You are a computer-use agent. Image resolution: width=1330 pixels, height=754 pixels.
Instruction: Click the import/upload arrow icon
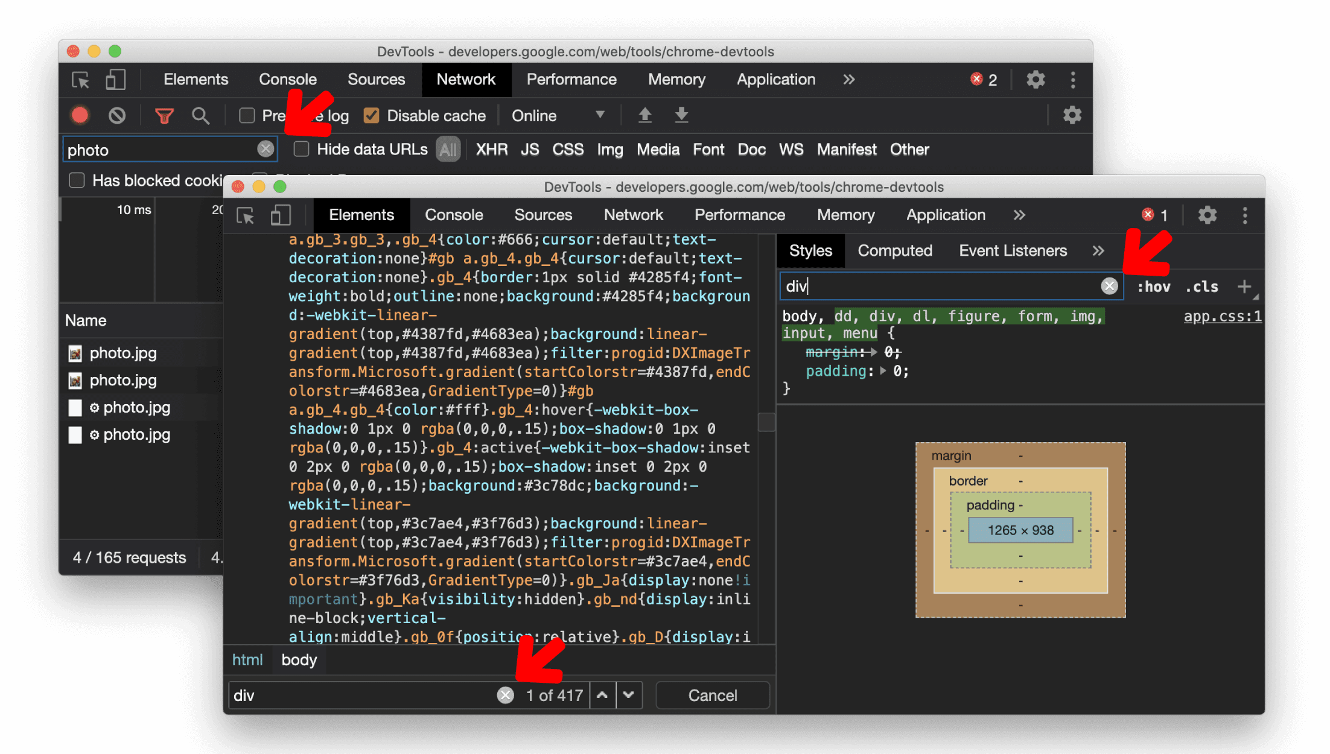[645, 115]
